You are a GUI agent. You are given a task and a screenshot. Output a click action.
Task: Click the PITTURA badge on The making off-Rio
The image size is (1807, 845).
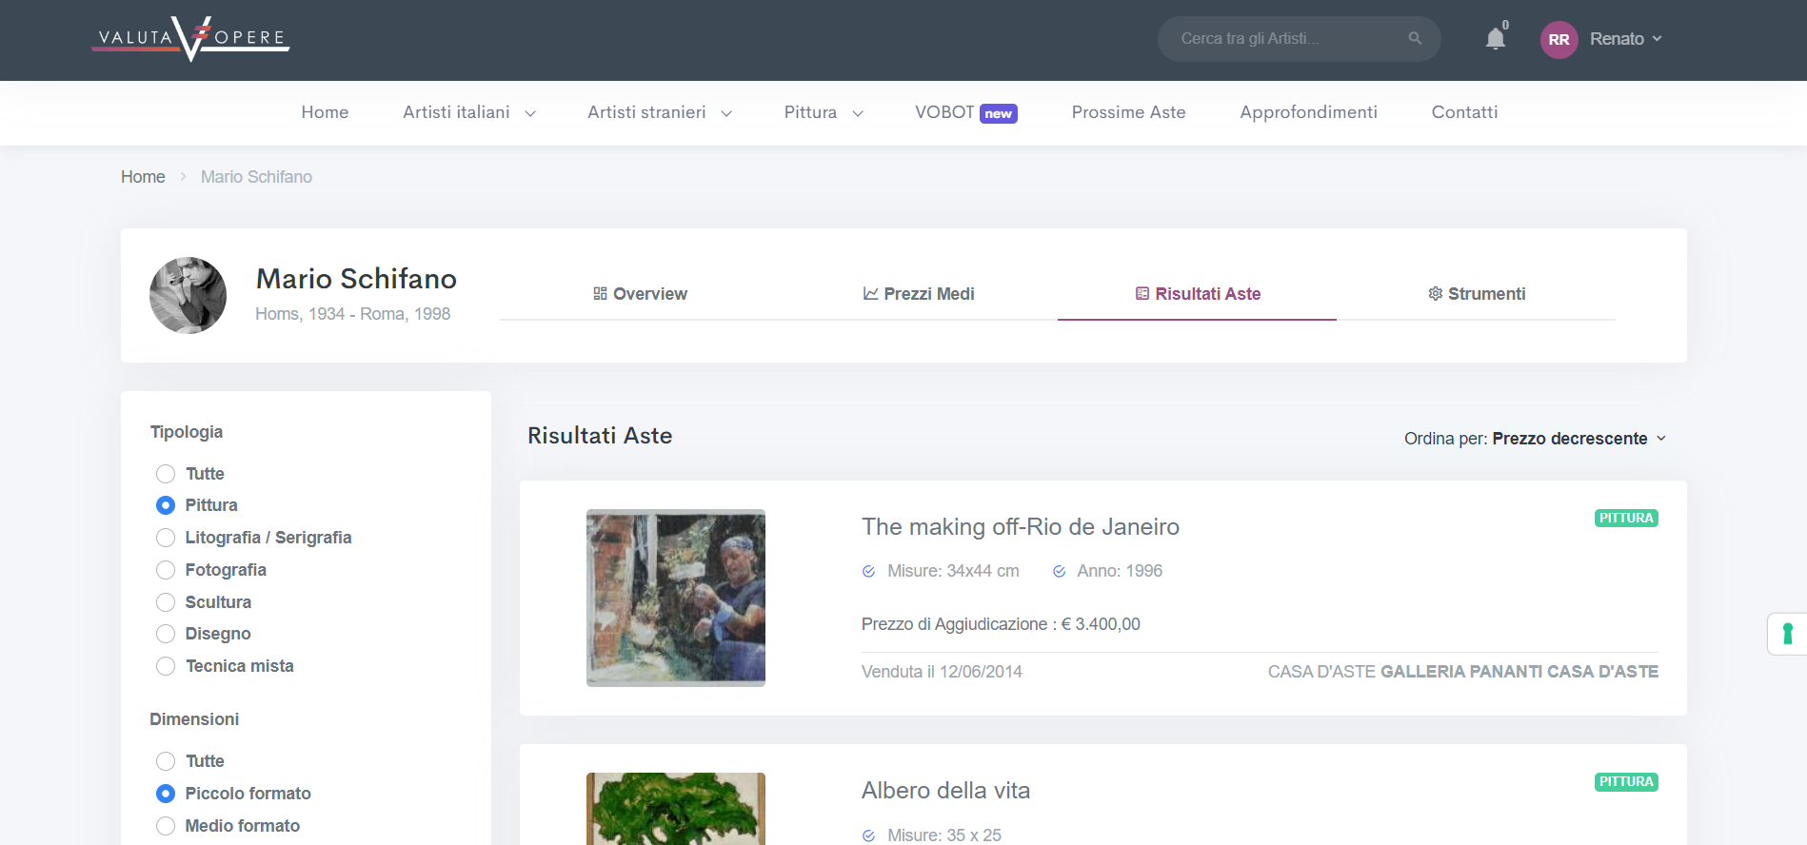tap(1626, 518)
